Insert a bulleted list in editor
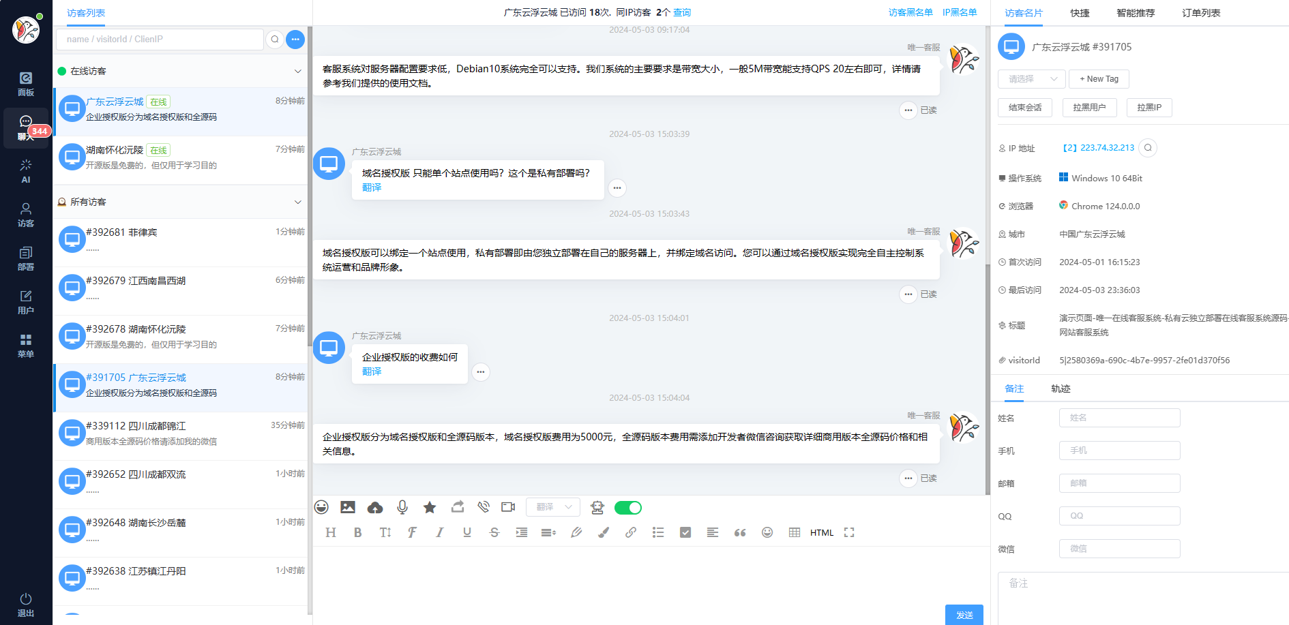The height and width of the screenshot is (625, 1289). click(x=658, y=532)
